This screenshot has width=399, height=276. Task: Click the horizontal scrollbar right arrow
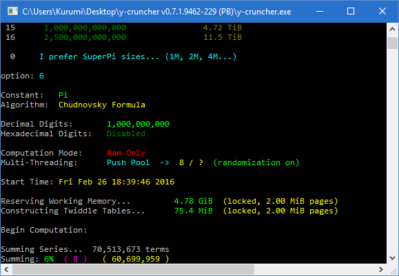coord(381,269)
